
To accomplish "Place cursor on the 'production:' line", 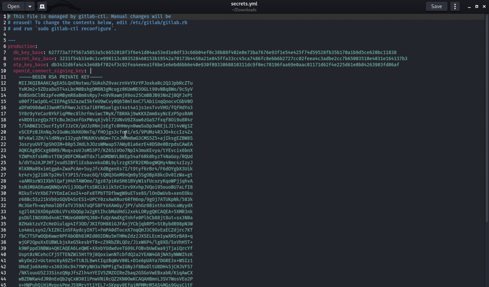I will click(20, 46).
